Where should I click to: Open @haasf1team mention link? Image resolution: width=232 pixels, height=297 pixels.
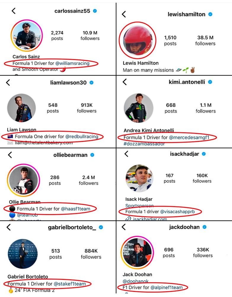(x=76, y=209)
